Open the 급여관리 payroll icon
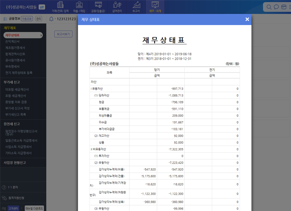 [117, 5]
